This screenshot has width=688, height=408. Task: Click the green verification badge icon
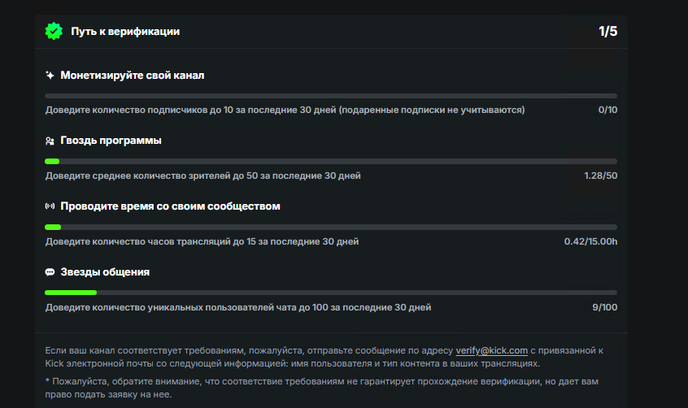click(x=54, y=32)
